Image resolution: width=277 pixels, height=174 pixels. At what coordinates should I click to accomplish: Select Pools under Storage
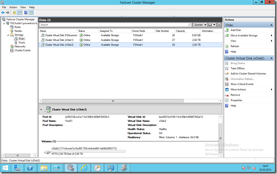click(x=22, y=43)
